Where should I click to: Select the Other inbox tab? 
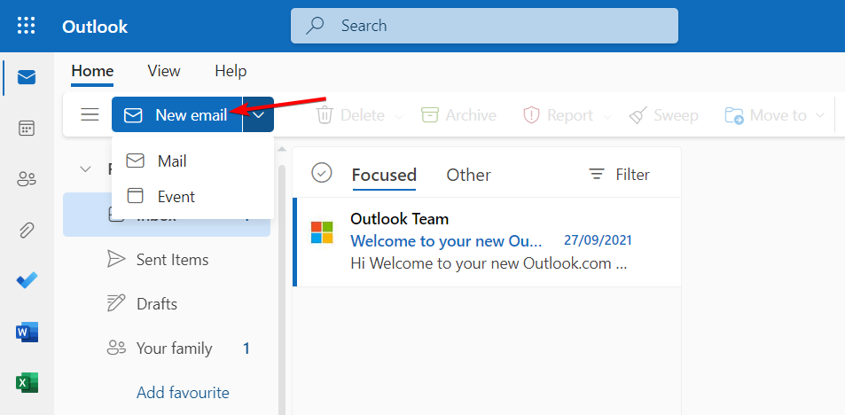point(469,175)
